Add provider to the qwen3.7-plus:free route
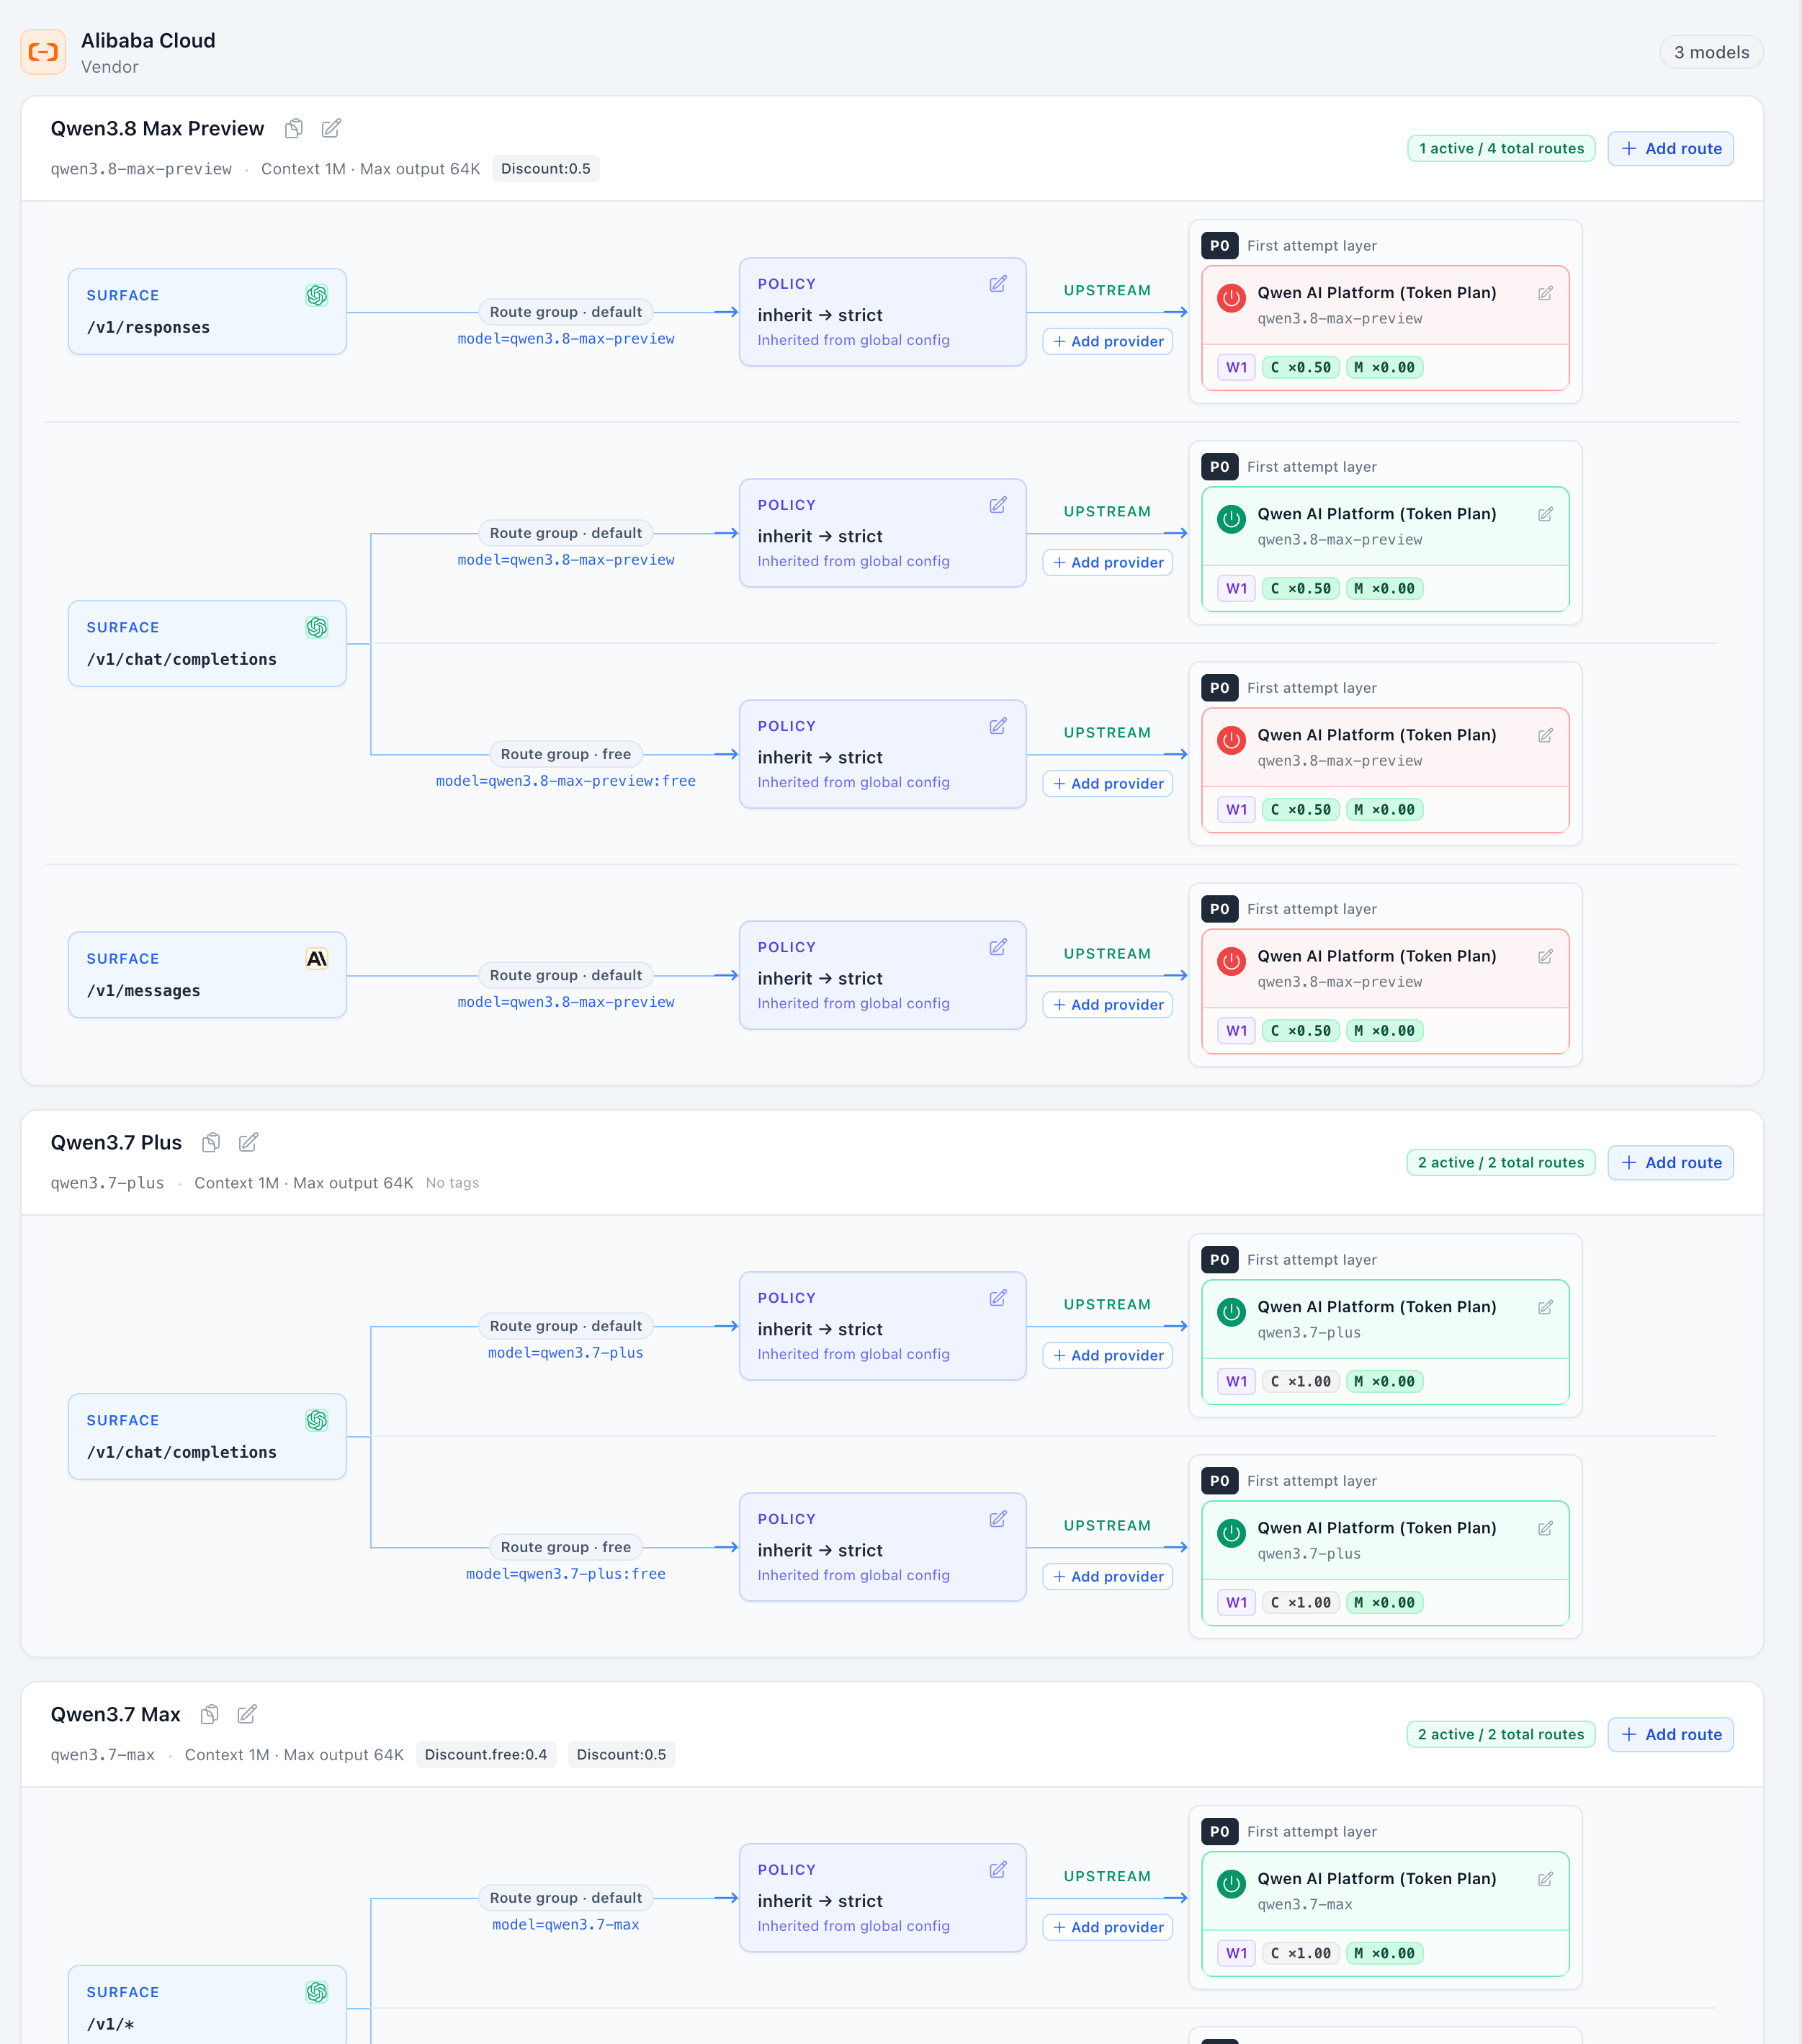The width and height of the screenshot is (1802, 2044). (1107, 1576)
